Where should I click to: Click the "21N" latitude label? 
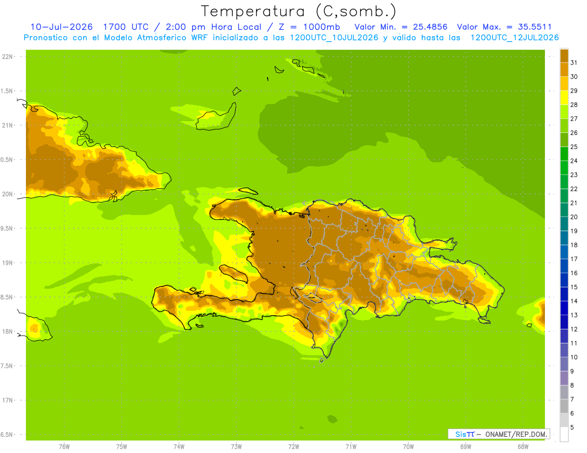[7, 125]
